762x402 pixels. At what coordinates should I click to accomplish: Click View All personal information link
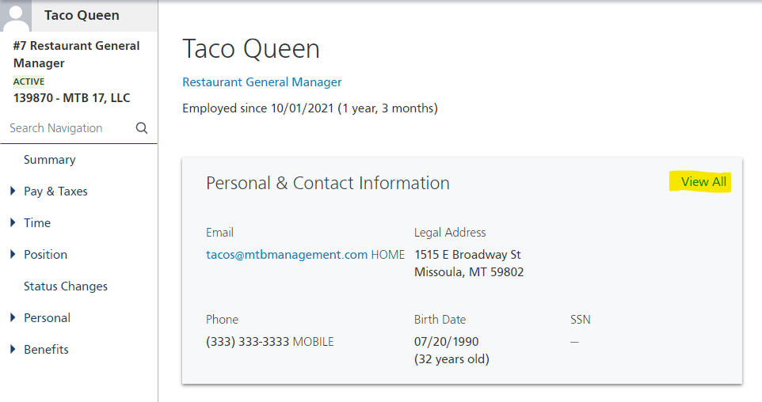tap(703, 182)
